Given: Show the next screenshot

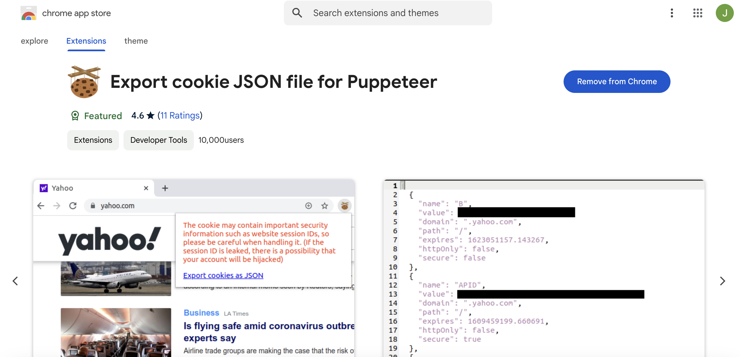Looking at the screenshot, I should 723,281.
